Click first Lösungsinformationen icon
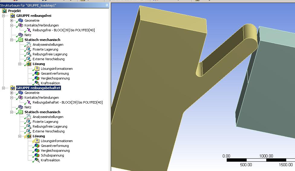 click(37, 69)
